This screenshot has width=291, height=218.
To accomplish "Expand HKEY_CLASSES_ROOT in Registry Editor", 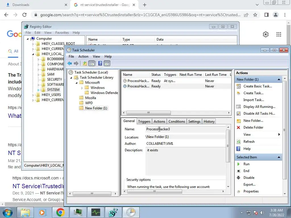I will click(x=33, y=44).
